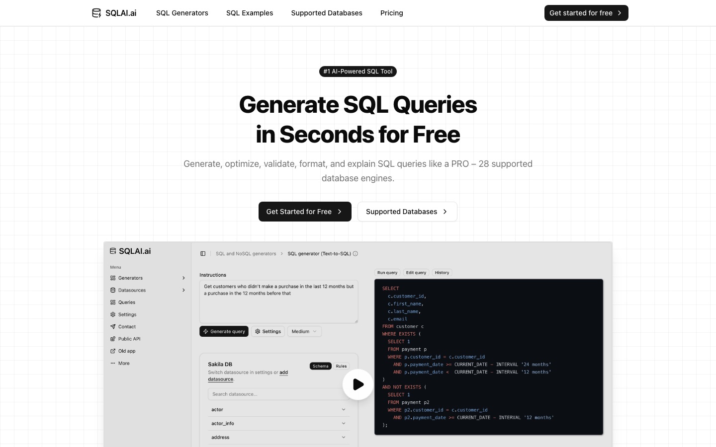The height and width of the screenshot is (447, 716).
Task: Focus the Search datasource field
Action: tap(278, 394)
